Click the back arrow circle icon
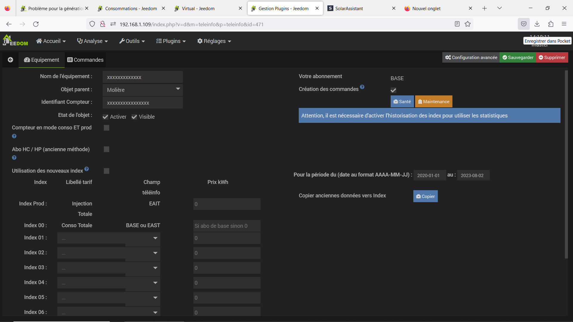Viewport: 573px width, 322px height. click(x=10, y=60)
